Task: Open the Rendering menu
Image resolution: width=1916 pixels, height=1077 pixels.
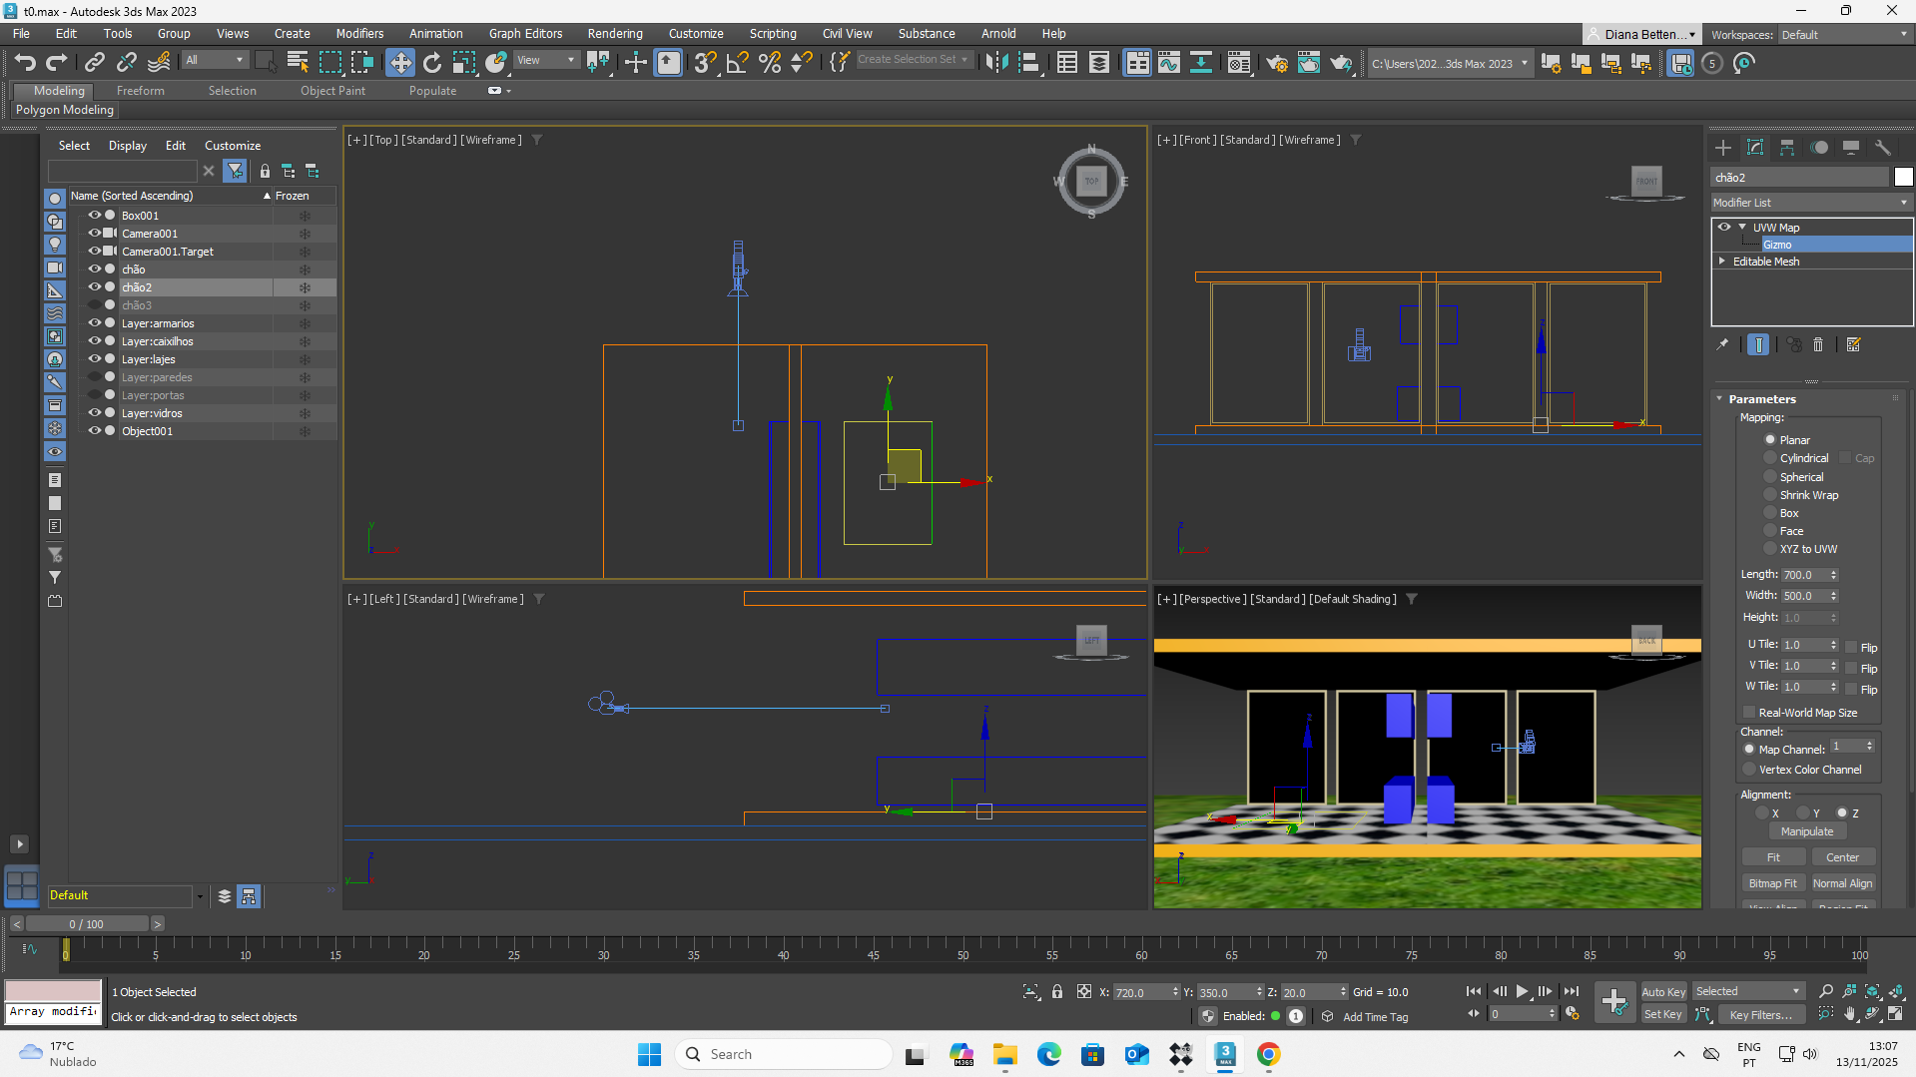Action: [x=614, y=34]
